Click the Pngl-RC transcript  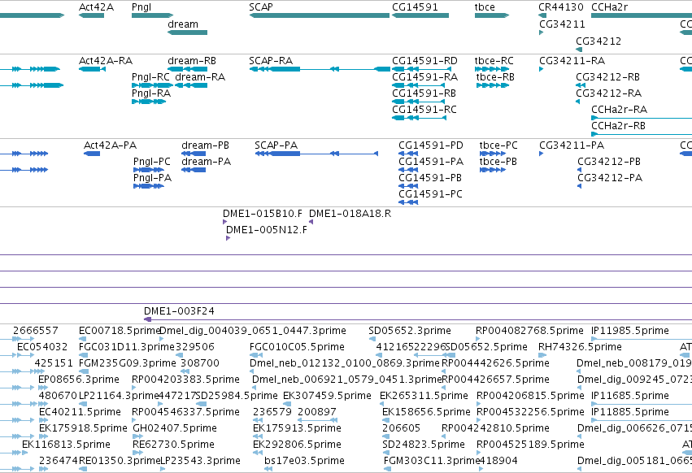click(x=152, y=85)
